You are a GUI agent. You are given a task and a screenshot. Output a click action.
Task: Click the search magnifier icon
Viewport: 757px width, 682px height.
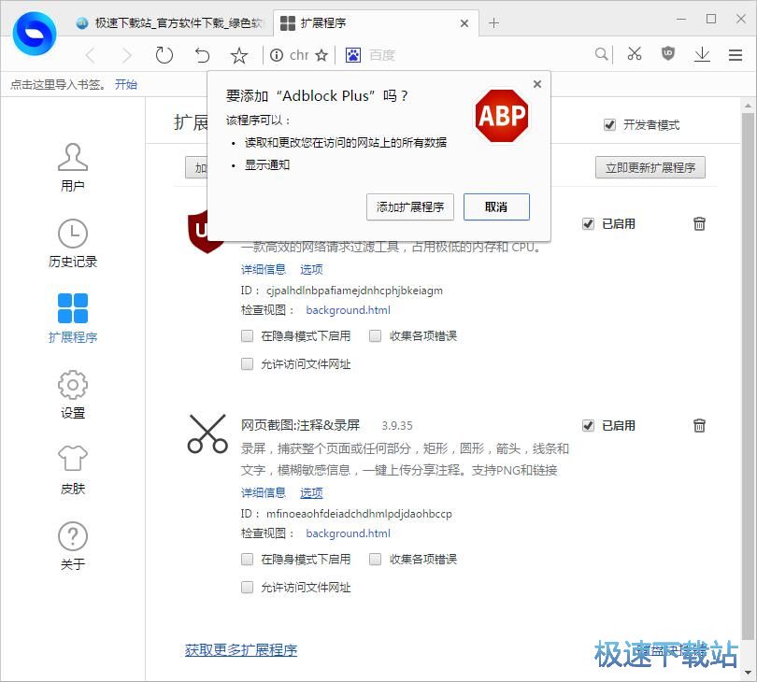[x=603, y=54]
